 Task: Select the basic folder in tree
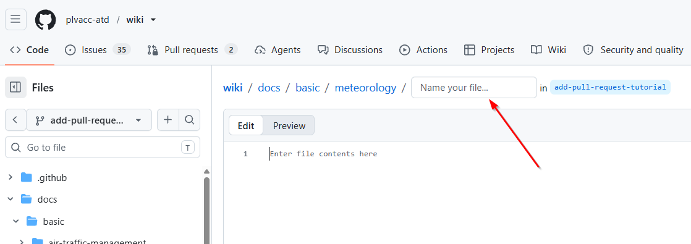[45, 221]
